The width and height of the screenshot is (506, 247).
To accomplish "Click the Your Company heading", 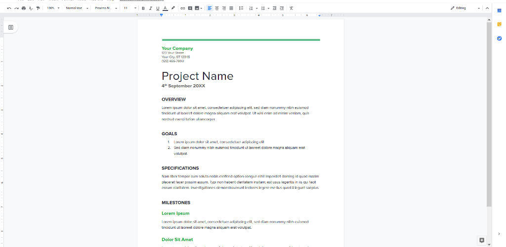I will coord(177,49).
